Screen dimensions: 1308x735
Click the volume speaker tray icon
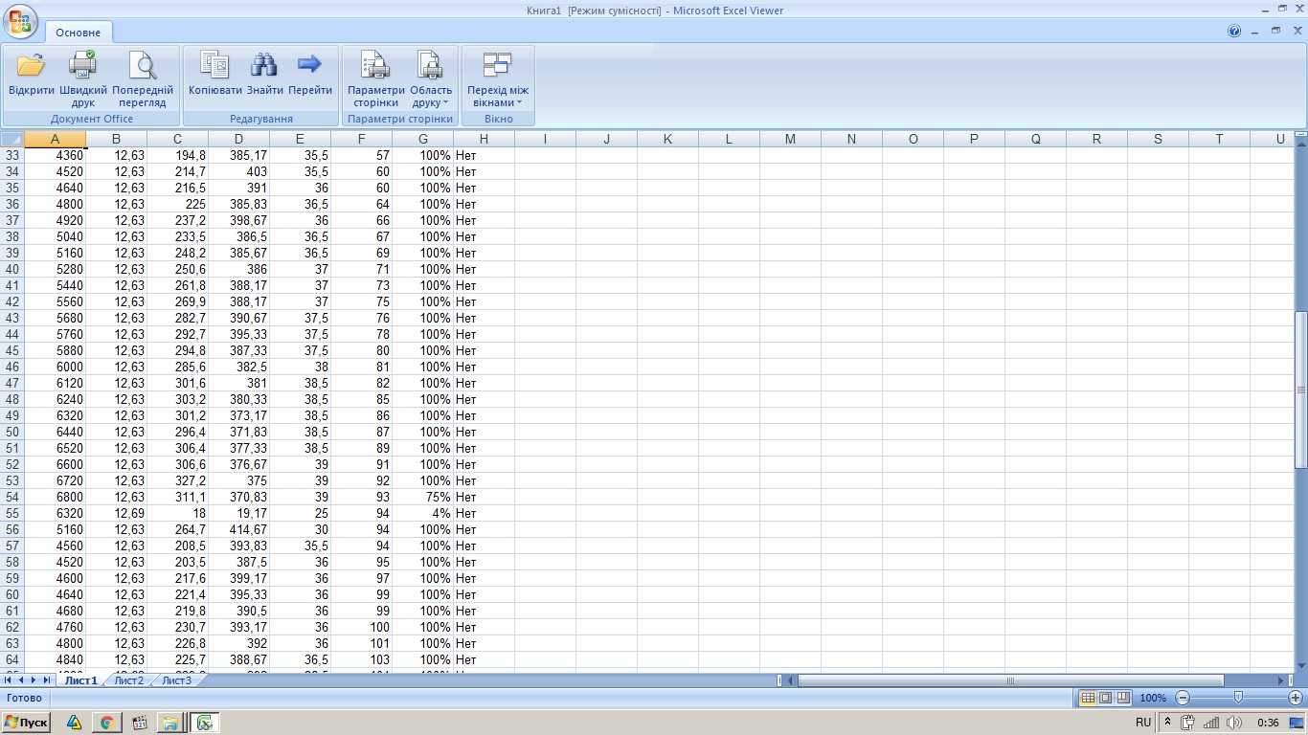tap(1234, 723)
